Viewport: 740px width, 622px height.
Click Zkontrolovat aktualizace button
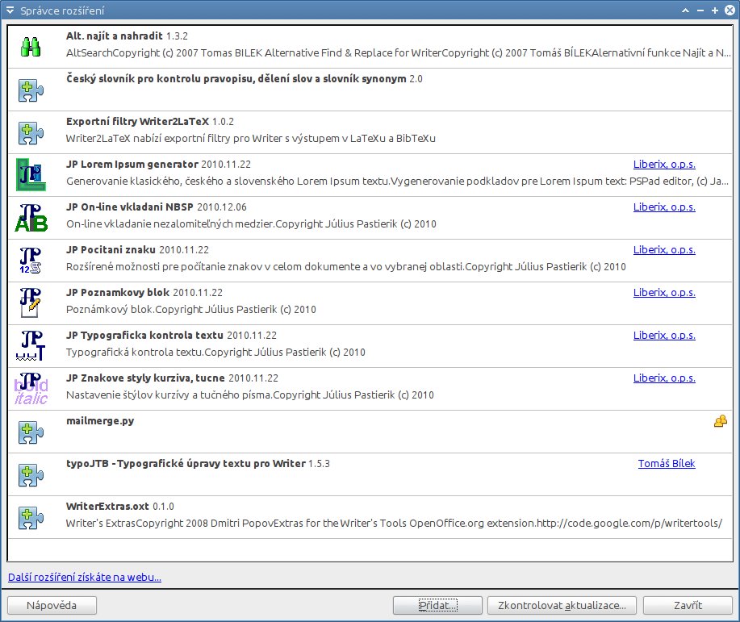click(x=562, y=606)
